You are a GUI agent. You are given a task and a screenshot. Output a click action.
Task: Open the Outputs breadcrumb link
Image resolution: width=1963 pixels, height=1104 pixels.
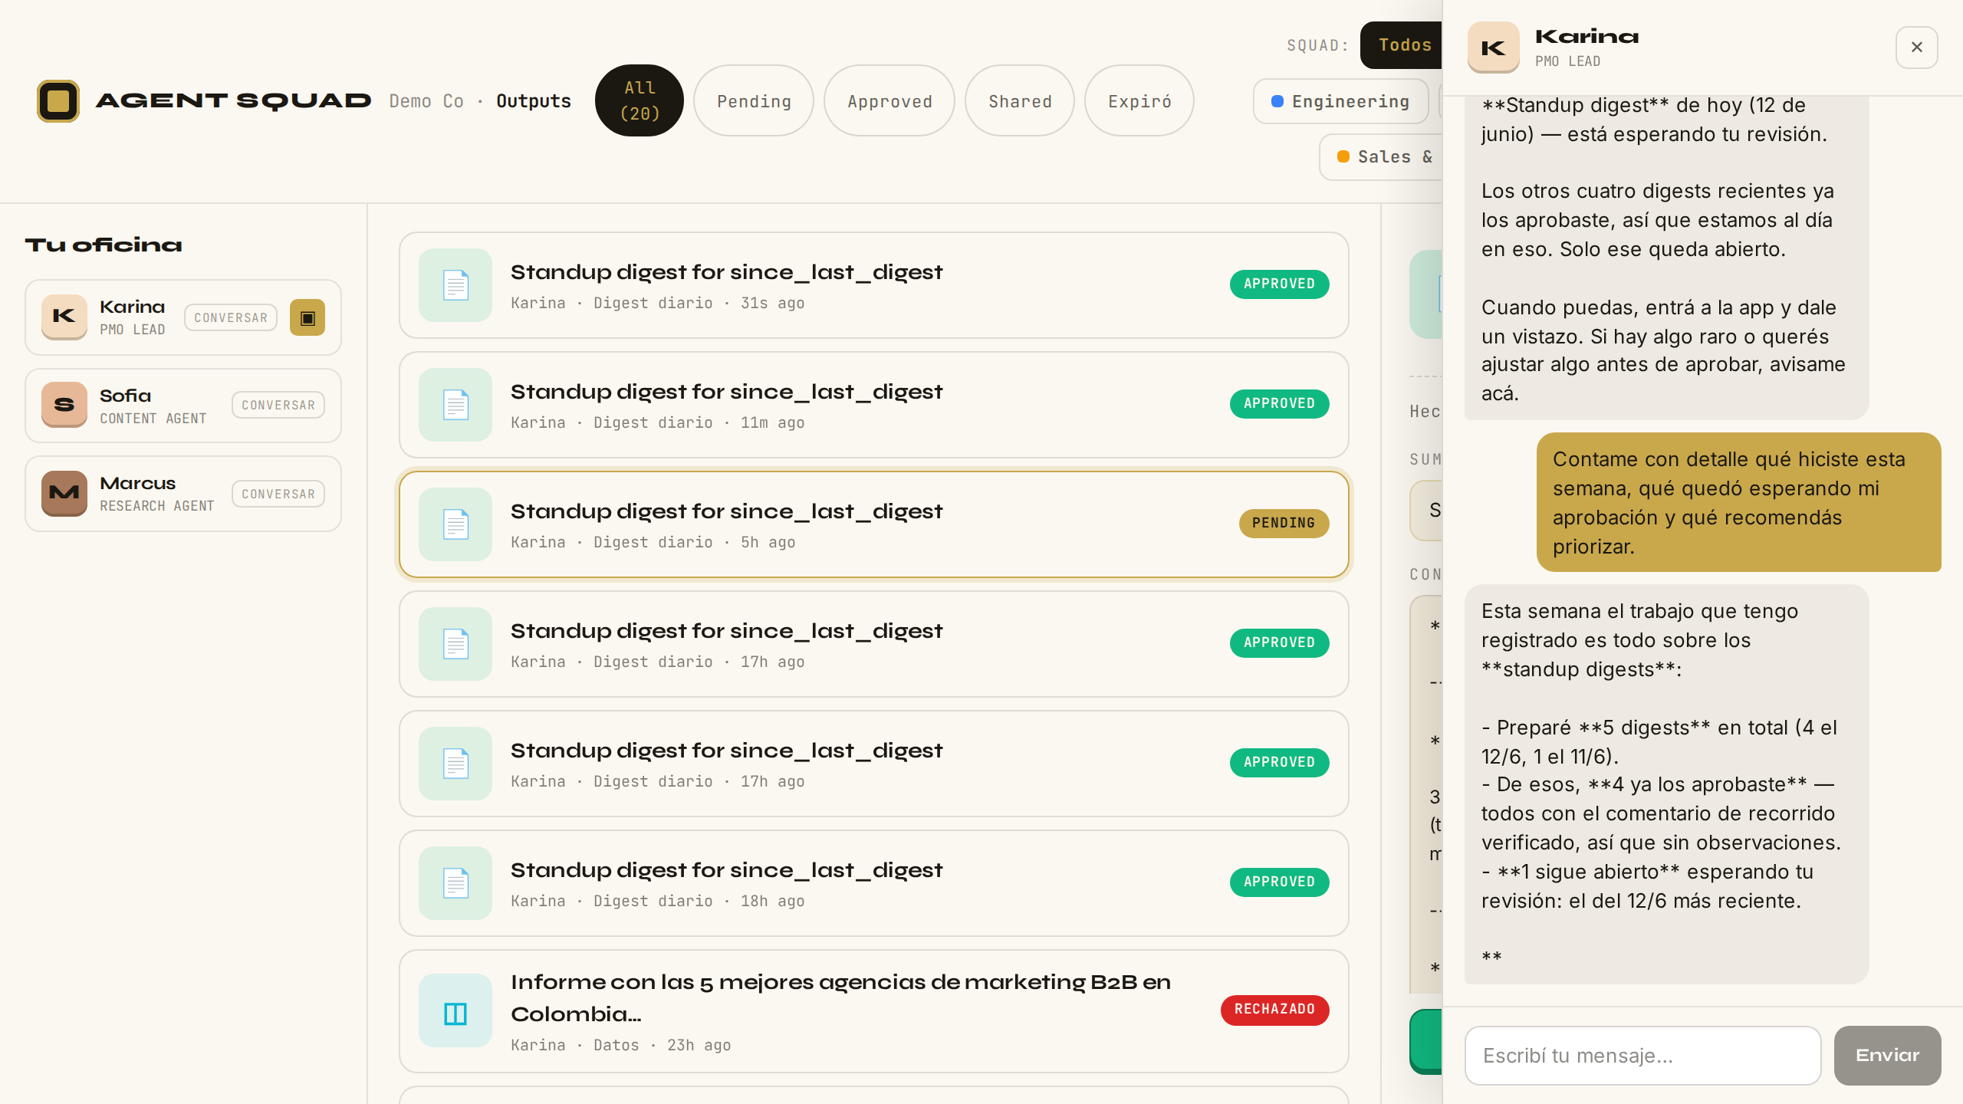click(534, 101)
